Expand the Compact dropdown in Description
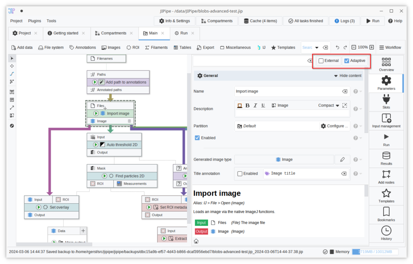Viewport: 413px width, 264px height. [x=329, y=105]
